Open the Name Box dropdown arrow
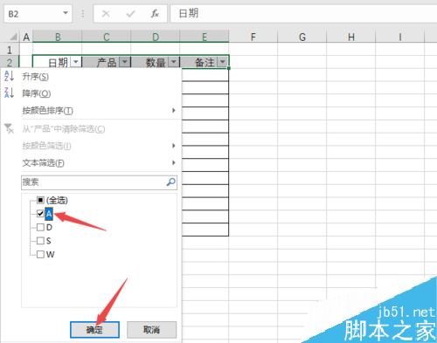The image size is (437, 343). 66,13
